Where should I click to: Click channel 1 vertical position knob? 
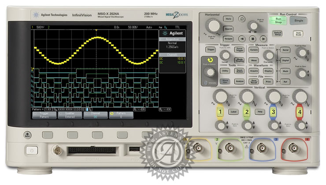[220, 126]
